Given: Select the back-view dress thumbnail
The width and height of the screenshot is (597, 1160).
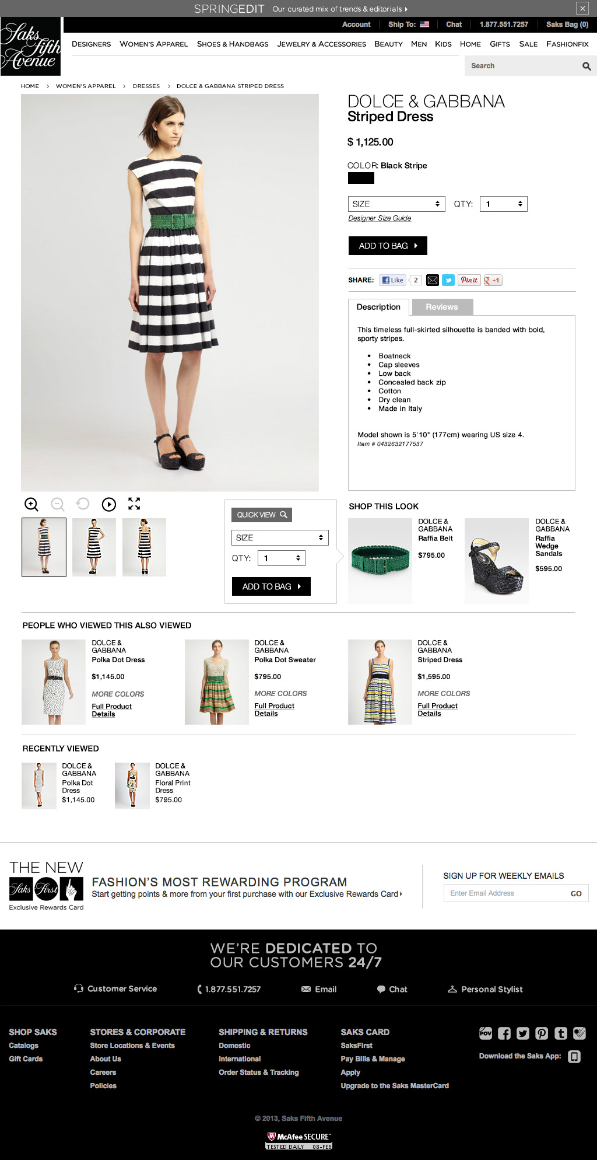Looking at the screenshot, I should 145,547.
